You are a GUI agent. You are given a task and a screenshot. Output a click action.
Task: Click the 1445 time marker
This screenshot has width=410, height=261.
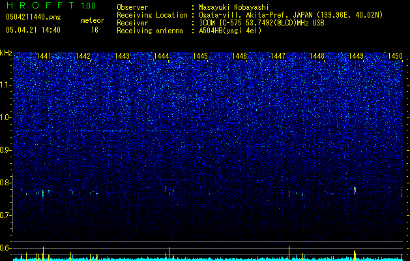[200, 56]
